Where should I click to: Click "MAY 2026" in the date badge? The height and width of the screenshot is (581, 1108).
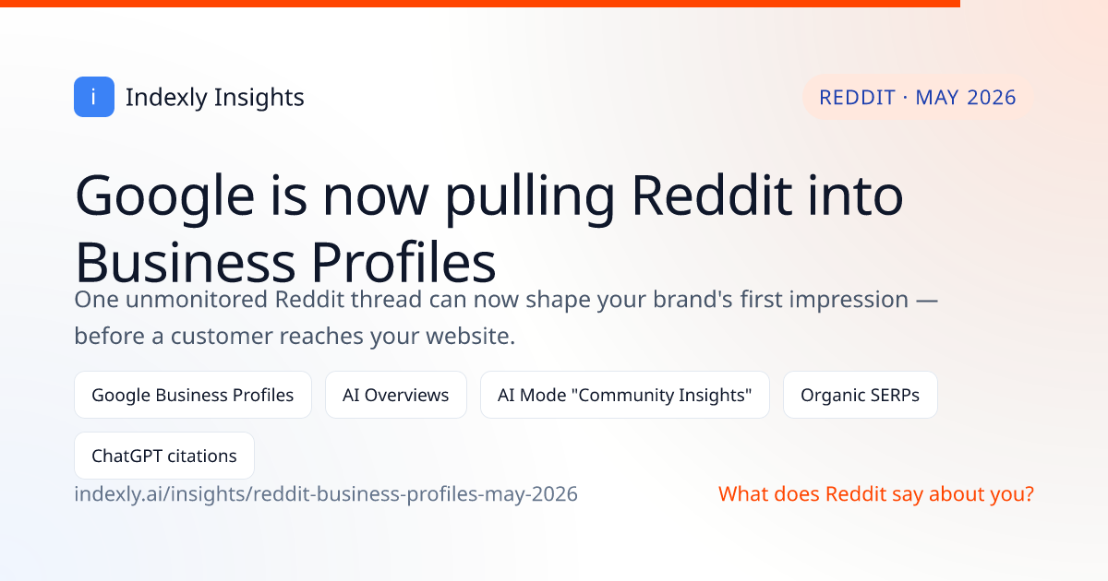tap(966, 97)
